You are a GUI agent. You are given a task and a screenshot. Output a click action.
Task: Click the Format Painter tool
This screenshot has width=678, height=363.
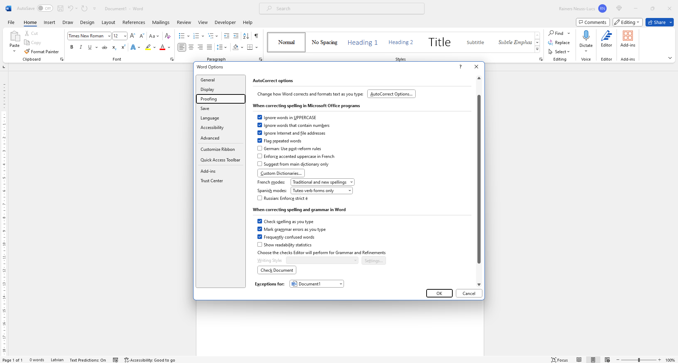(x=42, y=51)
